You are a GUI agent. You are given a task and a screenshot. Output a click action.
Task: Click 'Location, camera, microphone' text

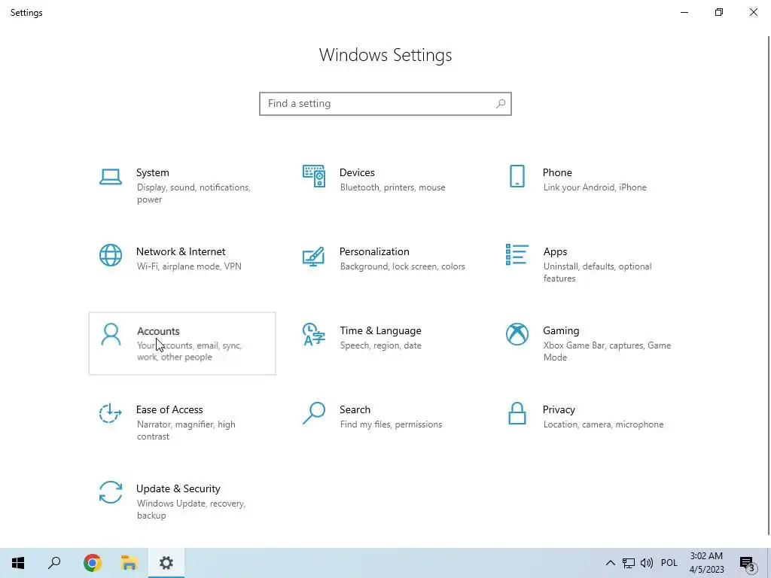pos(603,424)
